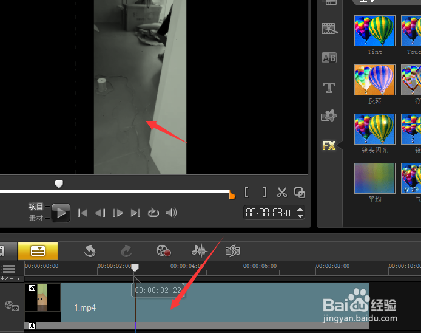421x333 pixels.
Task: Select the 反转 filter thumbnail
Action: [374, 80]
